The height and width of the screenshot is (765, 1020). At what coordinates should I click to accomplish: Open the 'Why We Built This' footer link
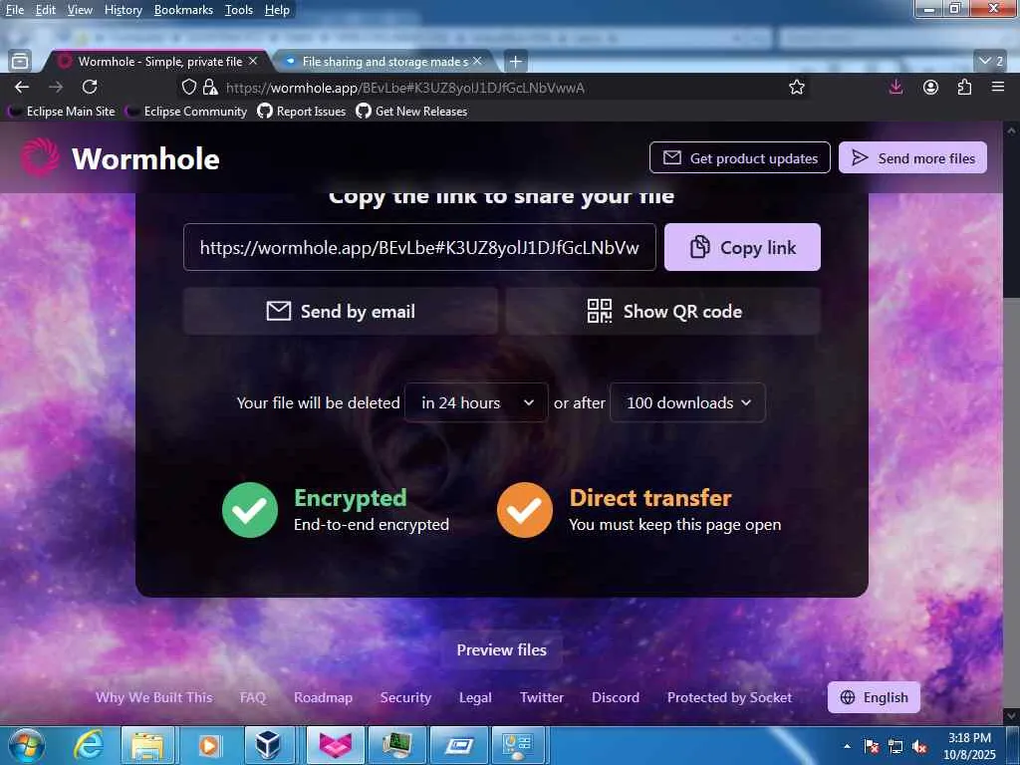pyautogui.click(x=154, y=697)
